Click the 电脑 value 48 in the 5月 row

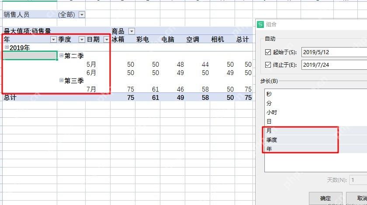click(x=180, y=64)
